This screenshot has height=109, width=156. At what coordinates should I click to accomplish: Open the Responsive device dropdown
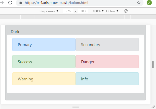pyautogui.click(x=49, y=11)
